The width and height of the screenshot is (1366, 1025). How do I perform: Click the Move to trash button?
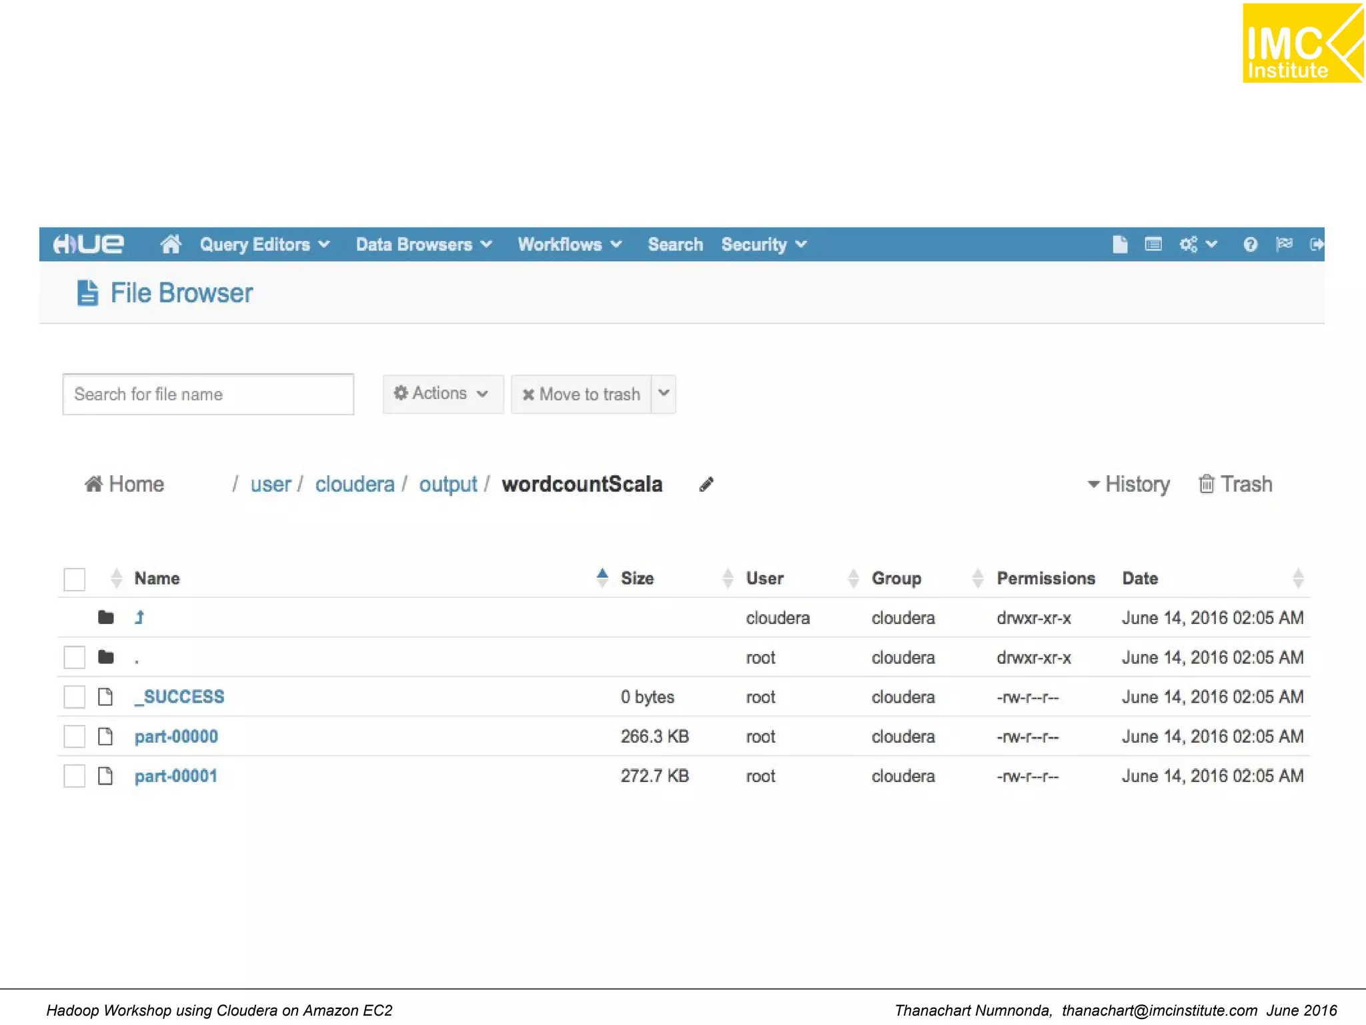(x=581, y=394)
